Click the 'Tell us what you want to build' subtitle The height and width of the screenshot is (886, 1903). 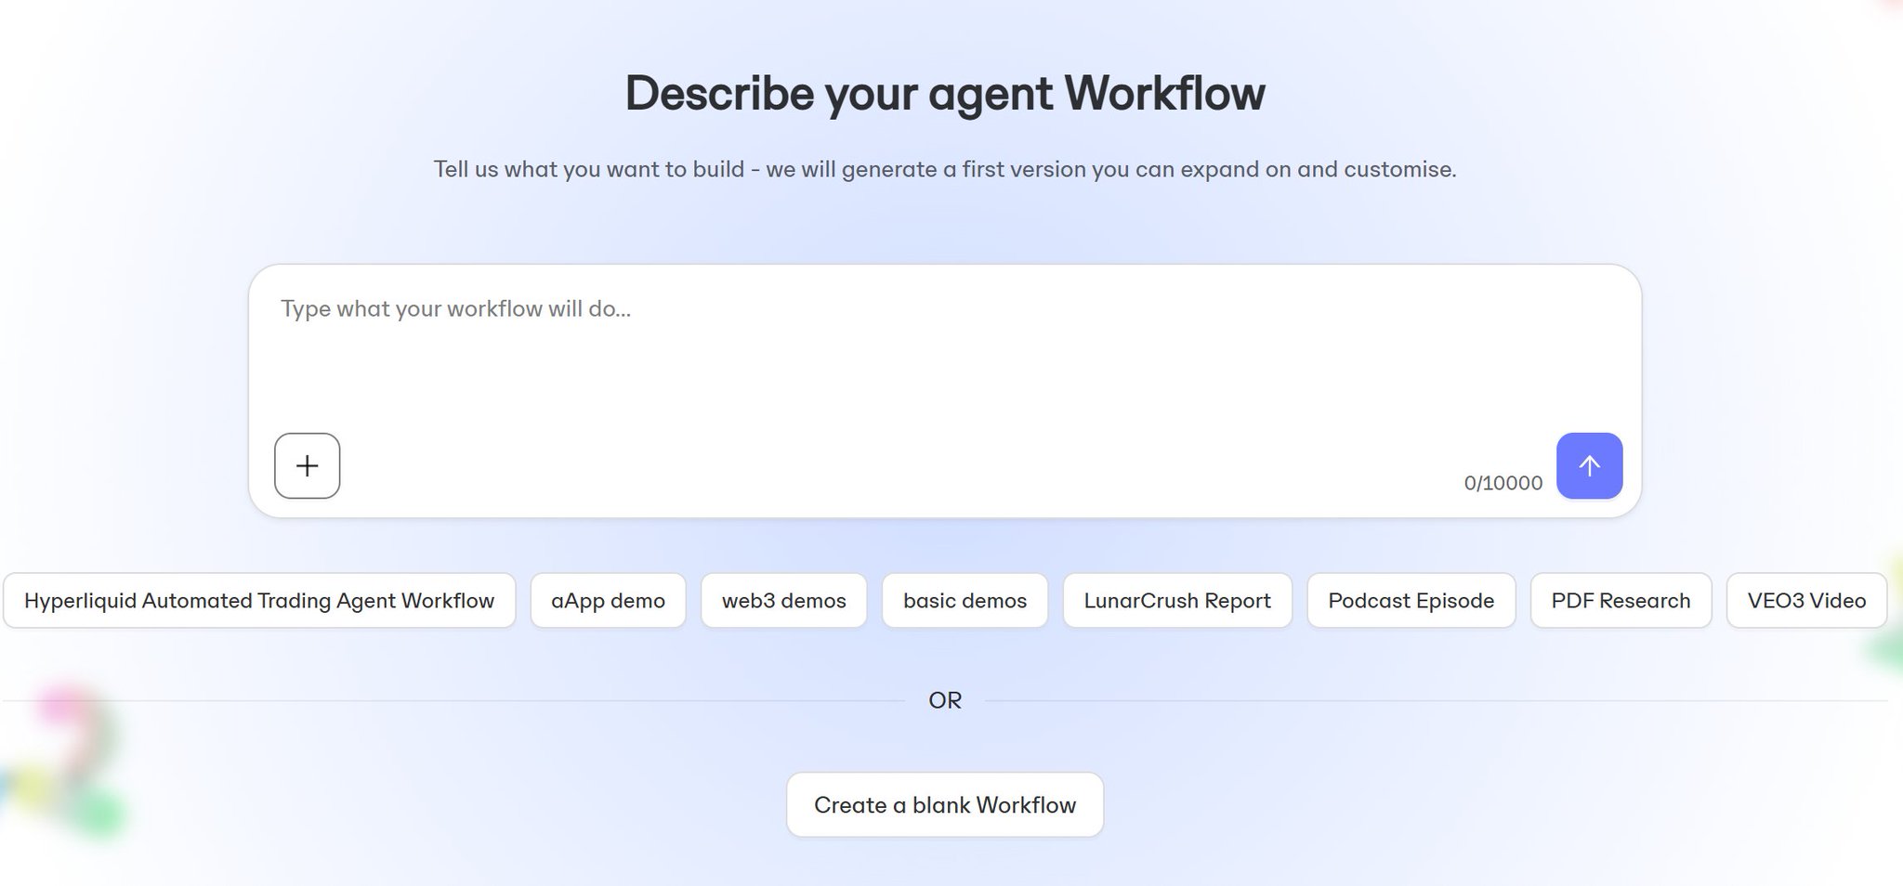pos(944,169)
